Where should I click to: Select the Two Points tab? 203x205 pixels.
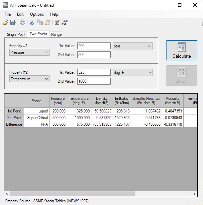point(38,34)
